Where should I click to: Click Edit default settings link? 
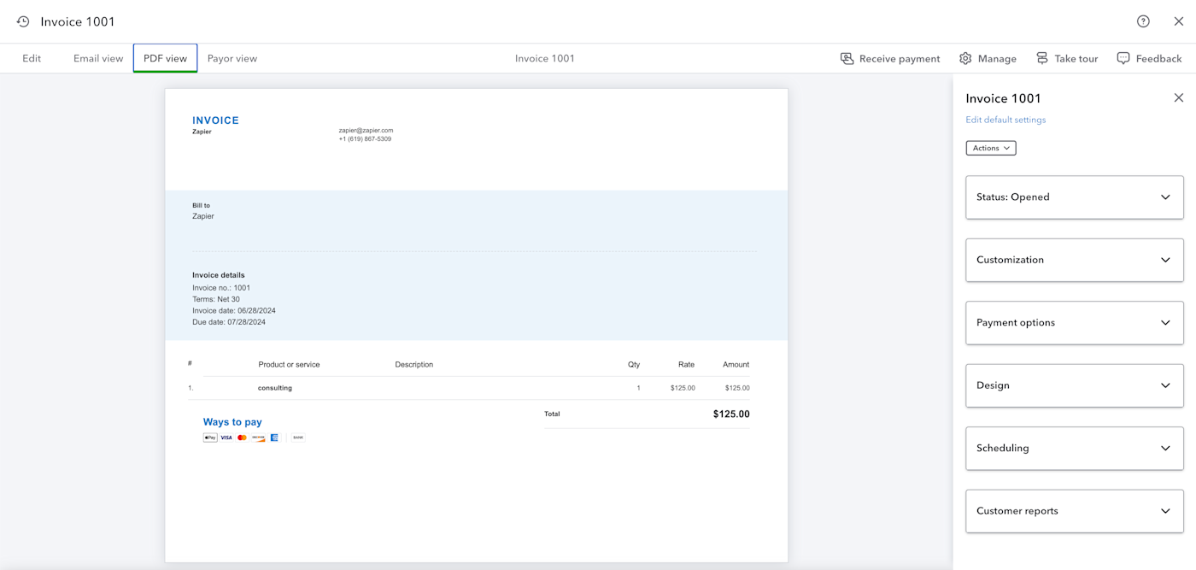1005,120
